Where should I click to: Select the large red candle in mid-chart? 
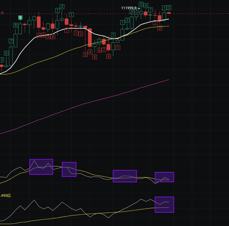(x=90, y=37)
